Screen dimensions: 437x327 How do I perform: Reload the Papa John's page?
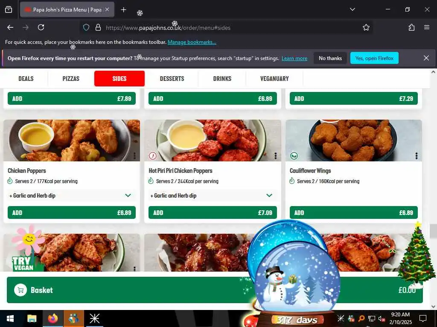[41, 27]
